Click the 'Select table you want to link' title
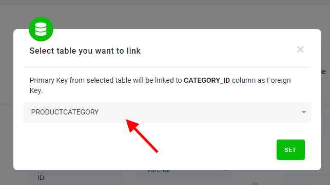This screenshot has width=330, height=185. [85, 51]
